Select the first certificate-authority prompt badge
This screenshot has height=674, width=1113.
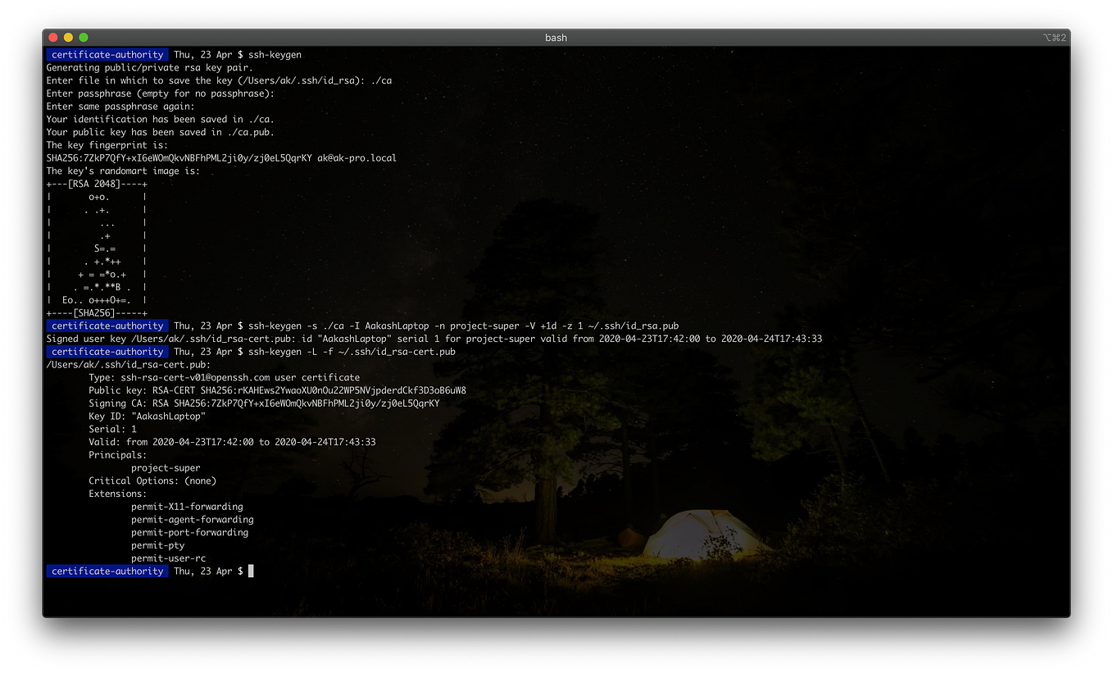click(x=107, y=54)
